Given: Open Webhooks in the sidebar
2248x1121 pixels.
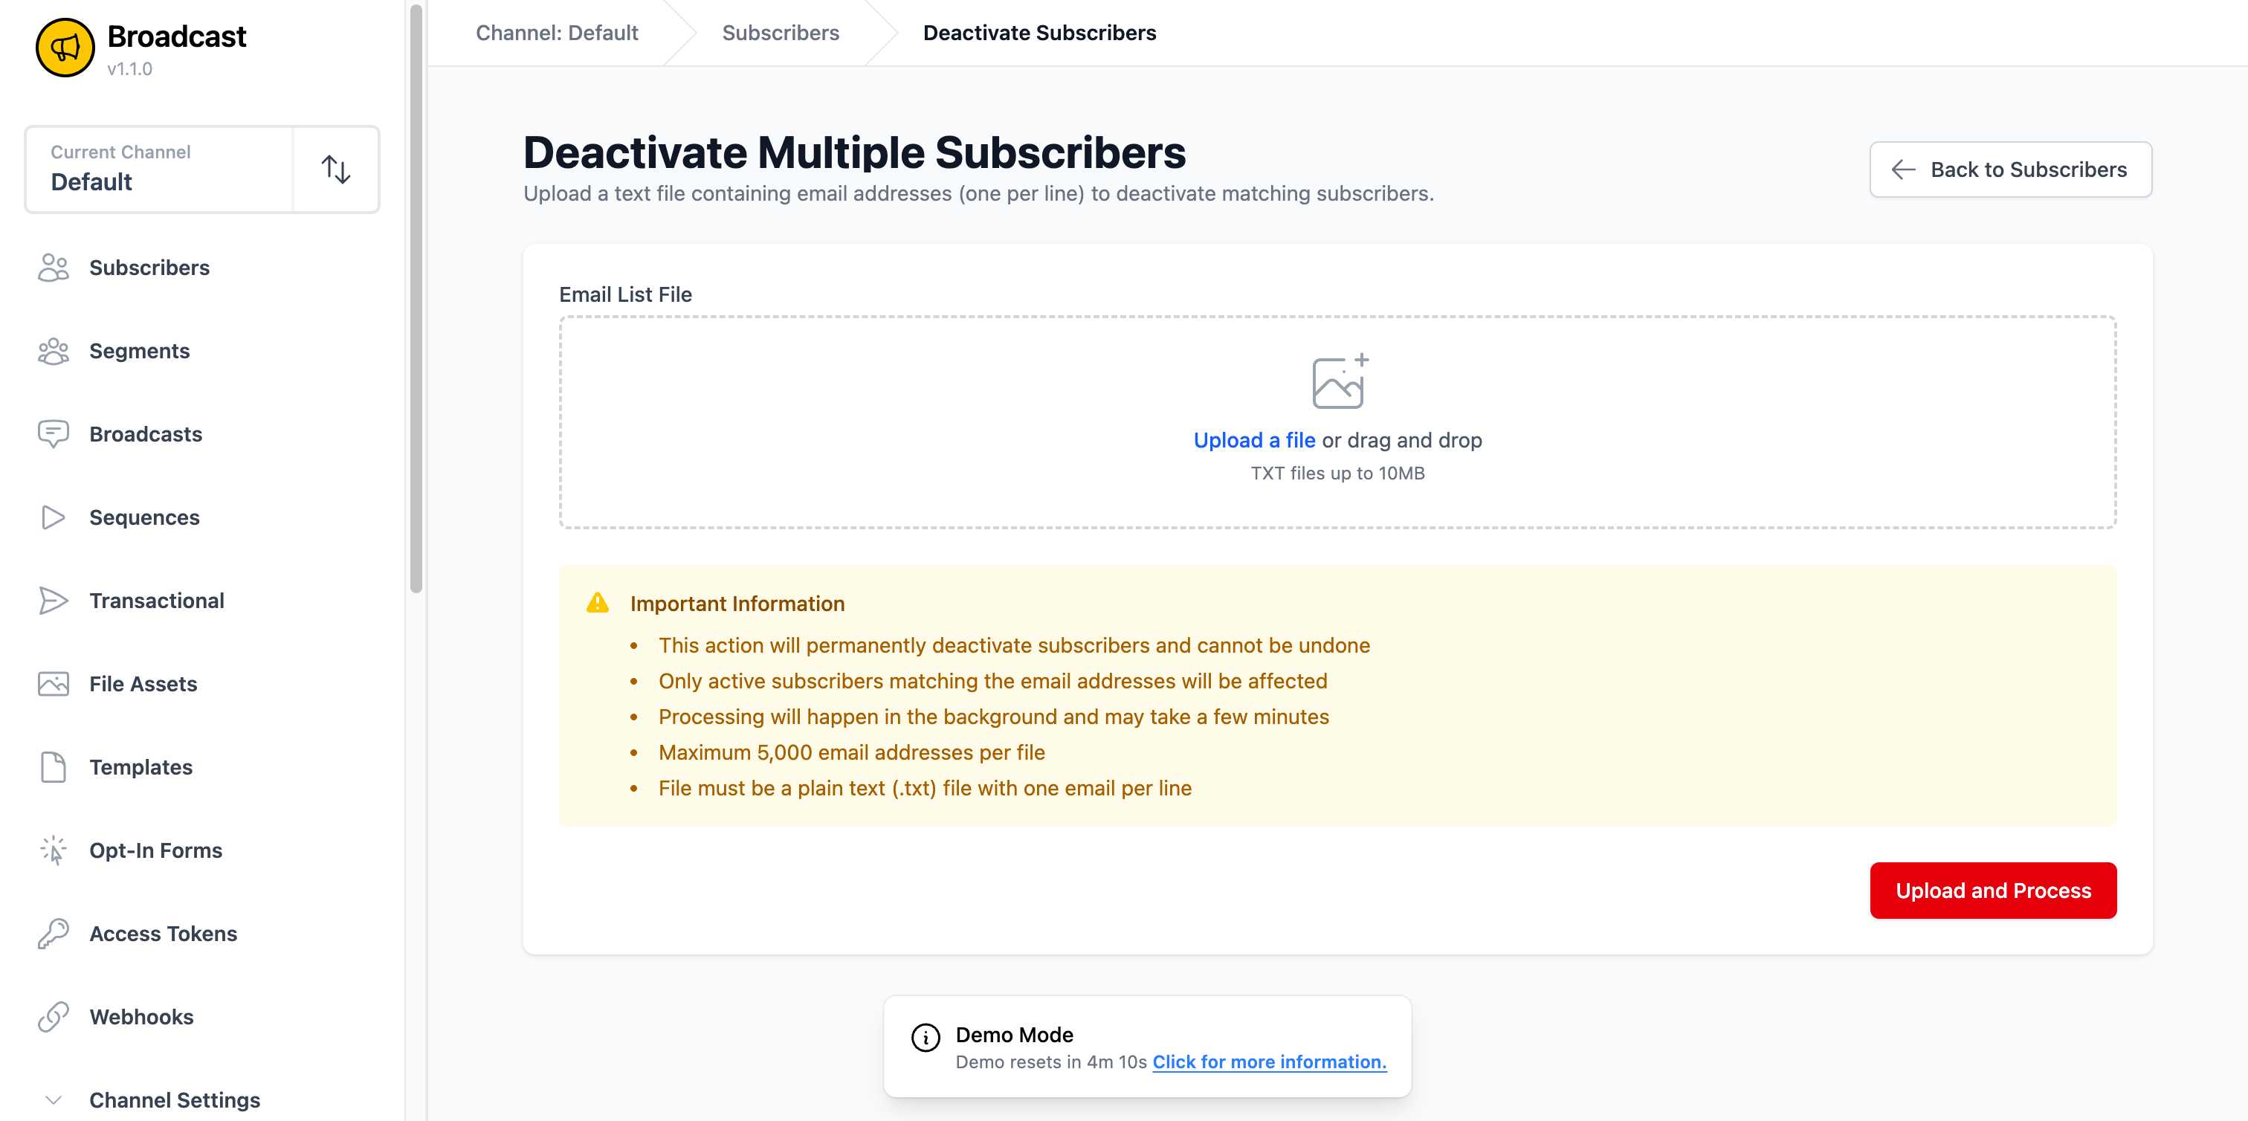Looking at the screenshot, I should (x=141, y=1017).
